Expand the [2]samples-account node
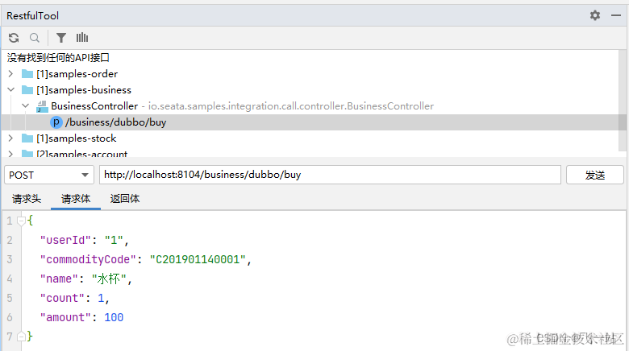629x351 pixels. [10, 154]
